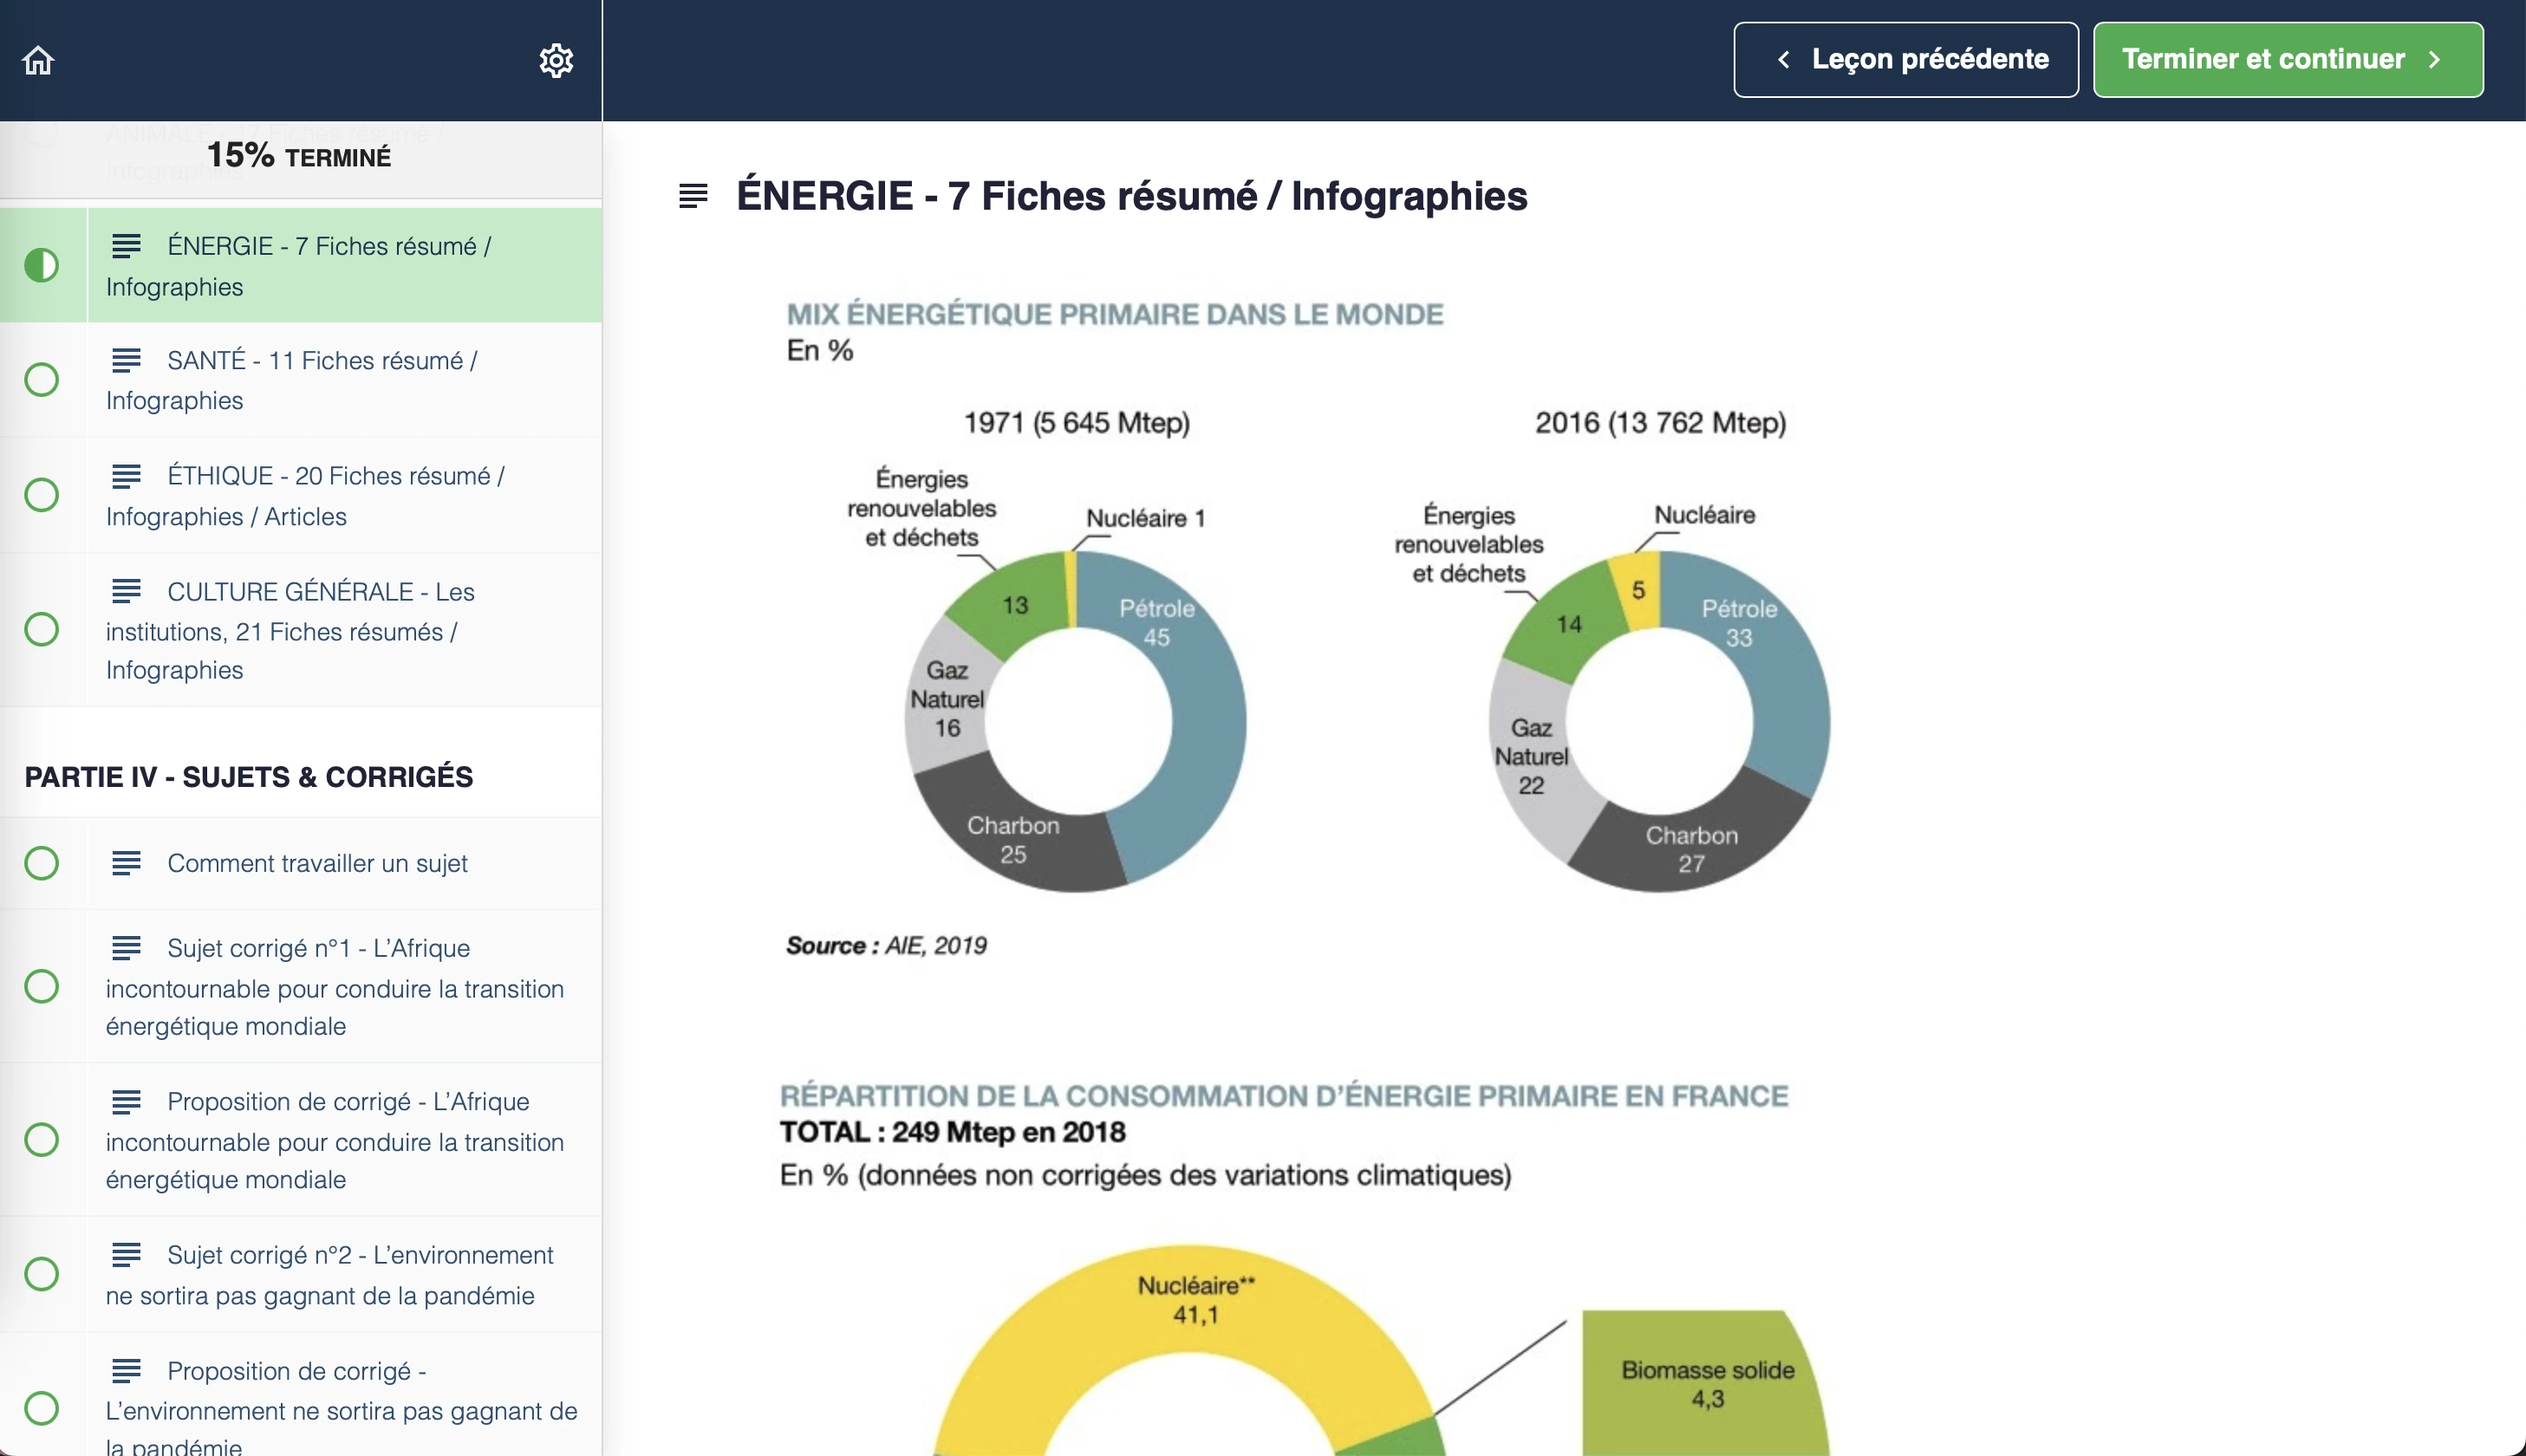The image size is (2526, 1456).
Task: Mark Sujet corrigé n°1 completion circle
Action: point(41,986)
